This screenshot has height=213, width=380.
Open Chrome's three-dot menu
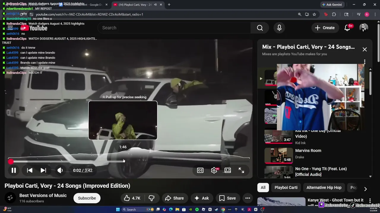tap(375, 14)
